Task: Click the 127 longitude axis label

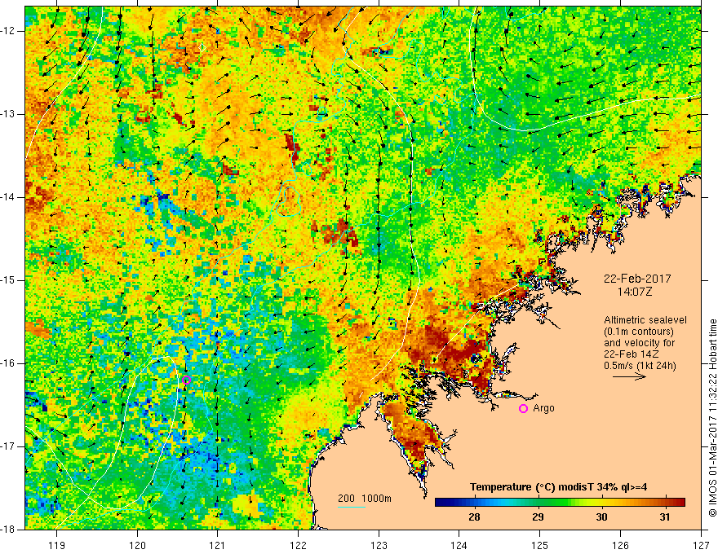Action: 701,545
